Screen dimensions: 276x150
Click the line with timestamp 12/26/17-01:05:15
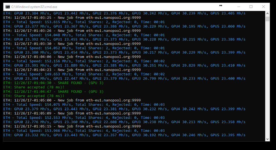coord(72,126)
